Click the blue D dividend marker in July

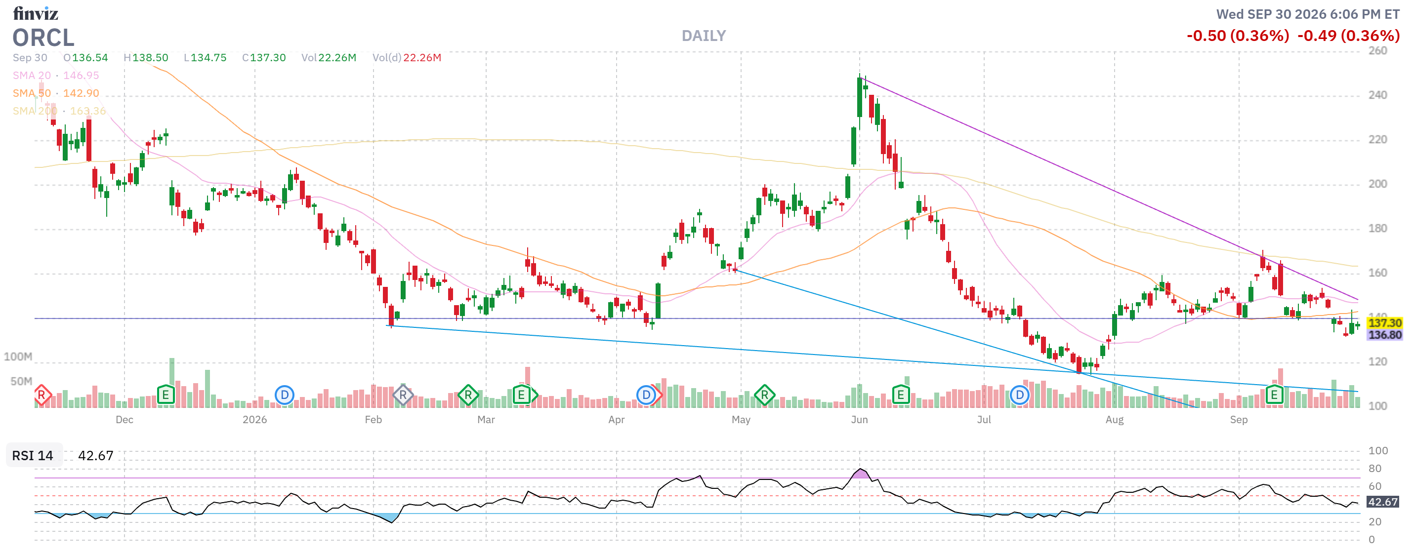click(1019, 395)
